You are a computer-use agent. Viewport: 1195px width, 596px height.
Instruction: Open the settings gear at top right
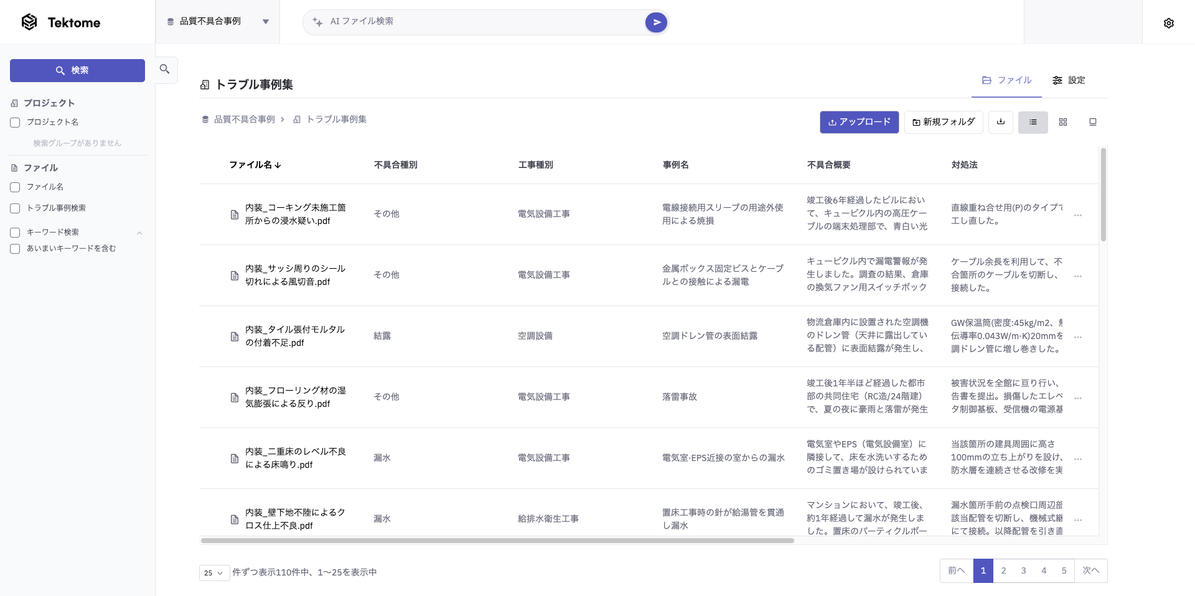(1169, 22)
